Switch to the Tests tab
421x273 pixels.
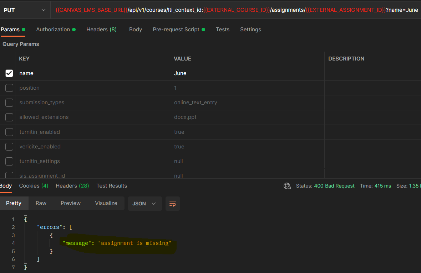click(223, 30)
